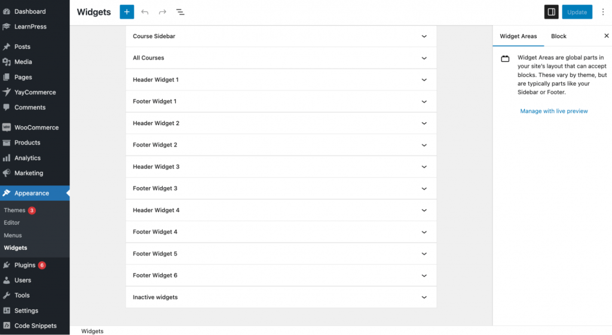612x335 pixels.
Task: Click the Update button
Action: tap(577, 12)
